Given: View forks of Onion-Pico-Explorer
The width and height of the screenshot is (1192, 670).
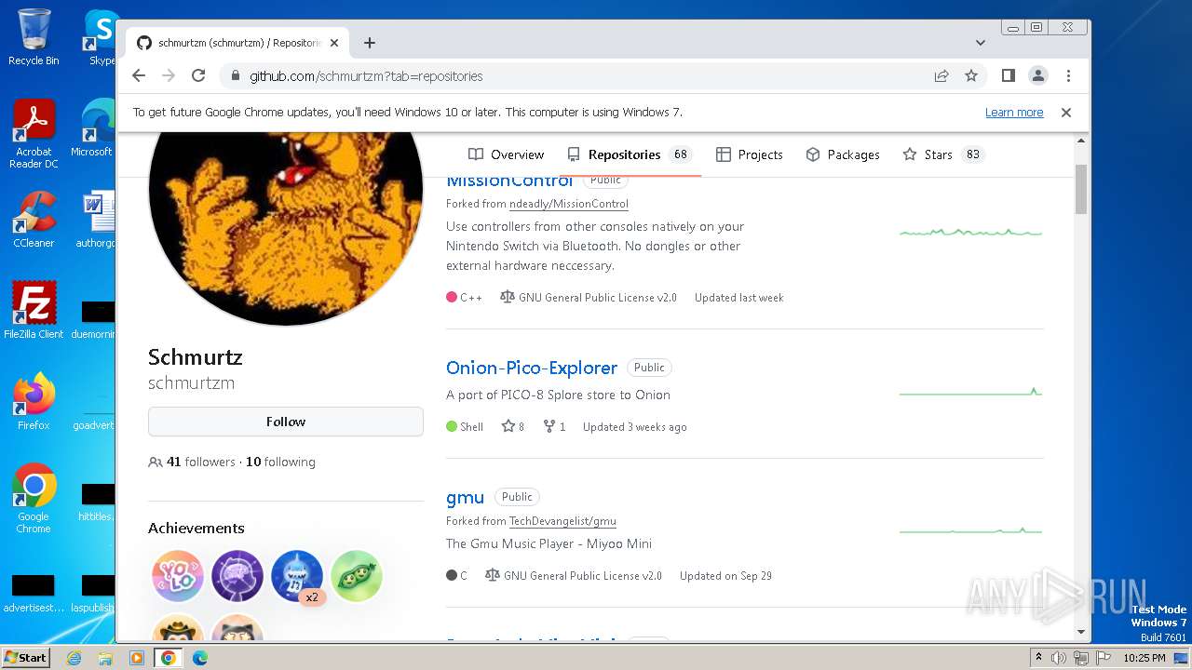Looking at the screenshot, I should 555,427.
